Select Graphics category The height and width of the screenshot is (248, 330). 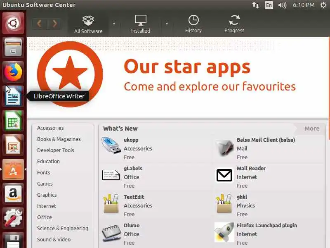[x=47, y=195]
